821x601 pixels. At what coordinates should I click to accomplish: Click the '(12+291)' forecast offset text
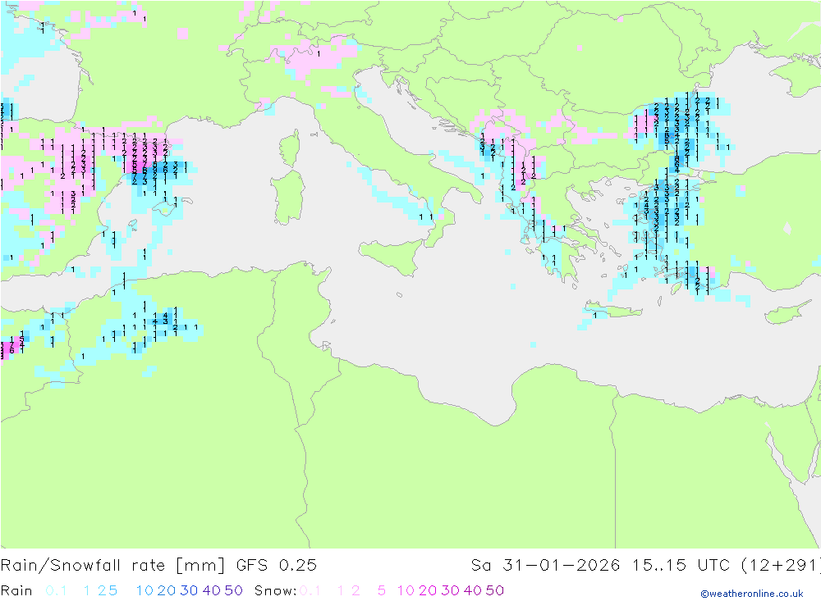pyautogui.click(x=780, y=566)
